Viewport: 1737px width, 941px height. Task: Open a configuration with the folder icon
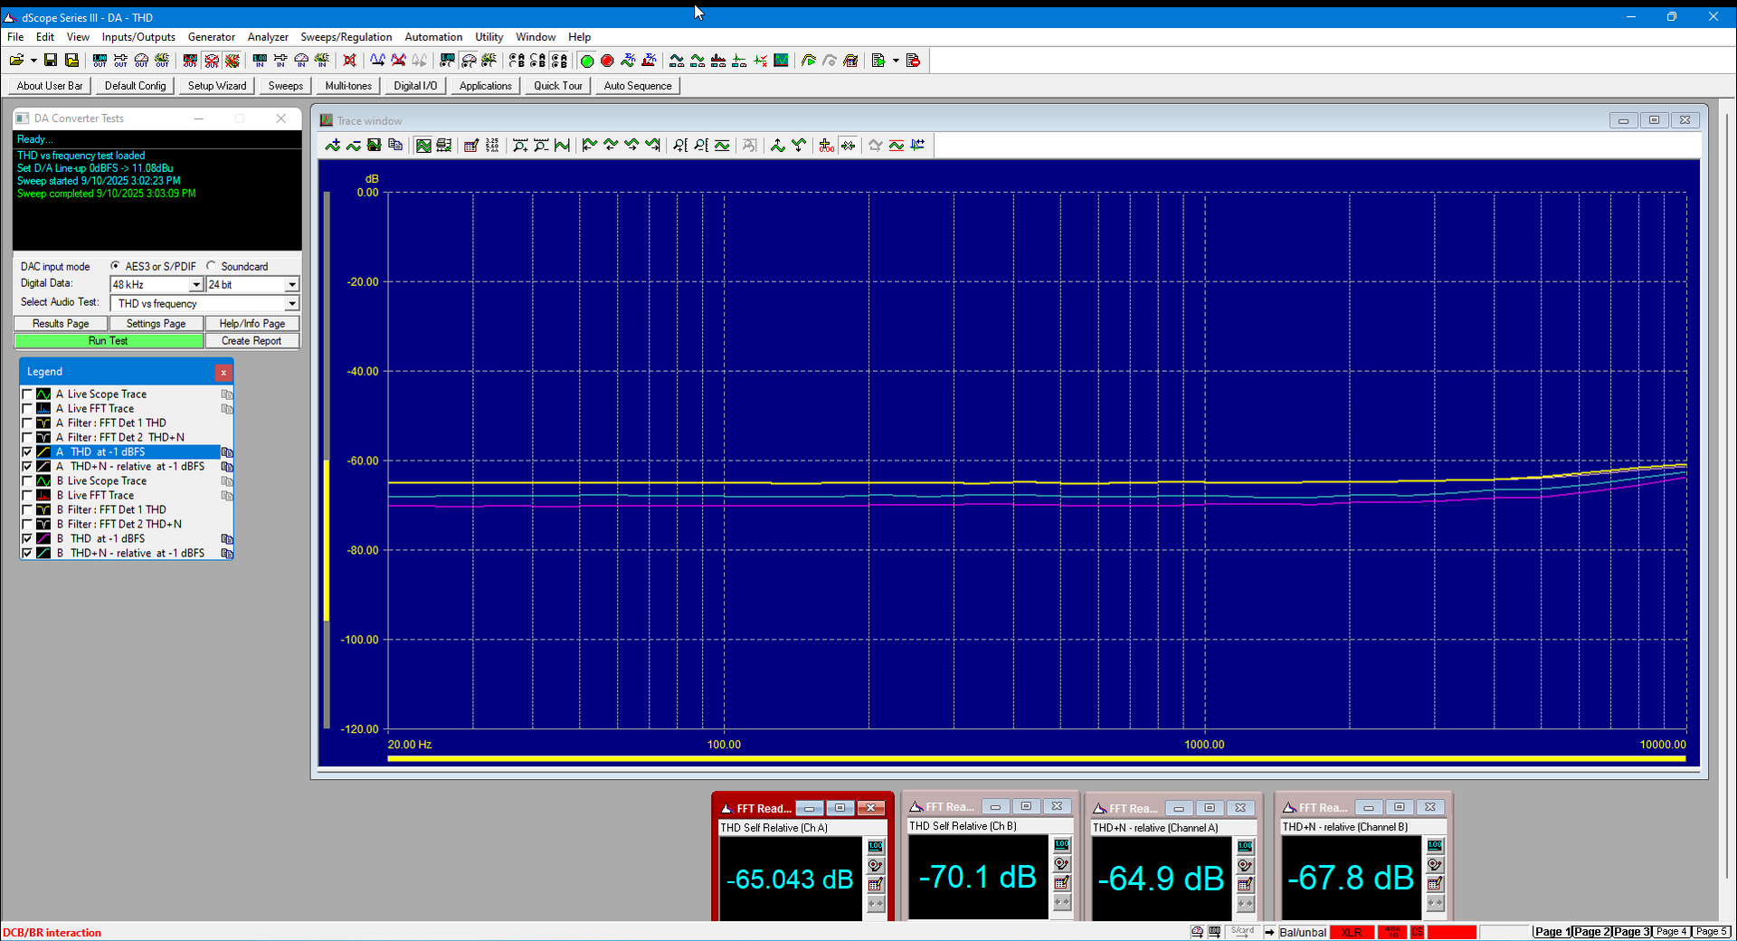pyautogui.click(x=16, y=61)
